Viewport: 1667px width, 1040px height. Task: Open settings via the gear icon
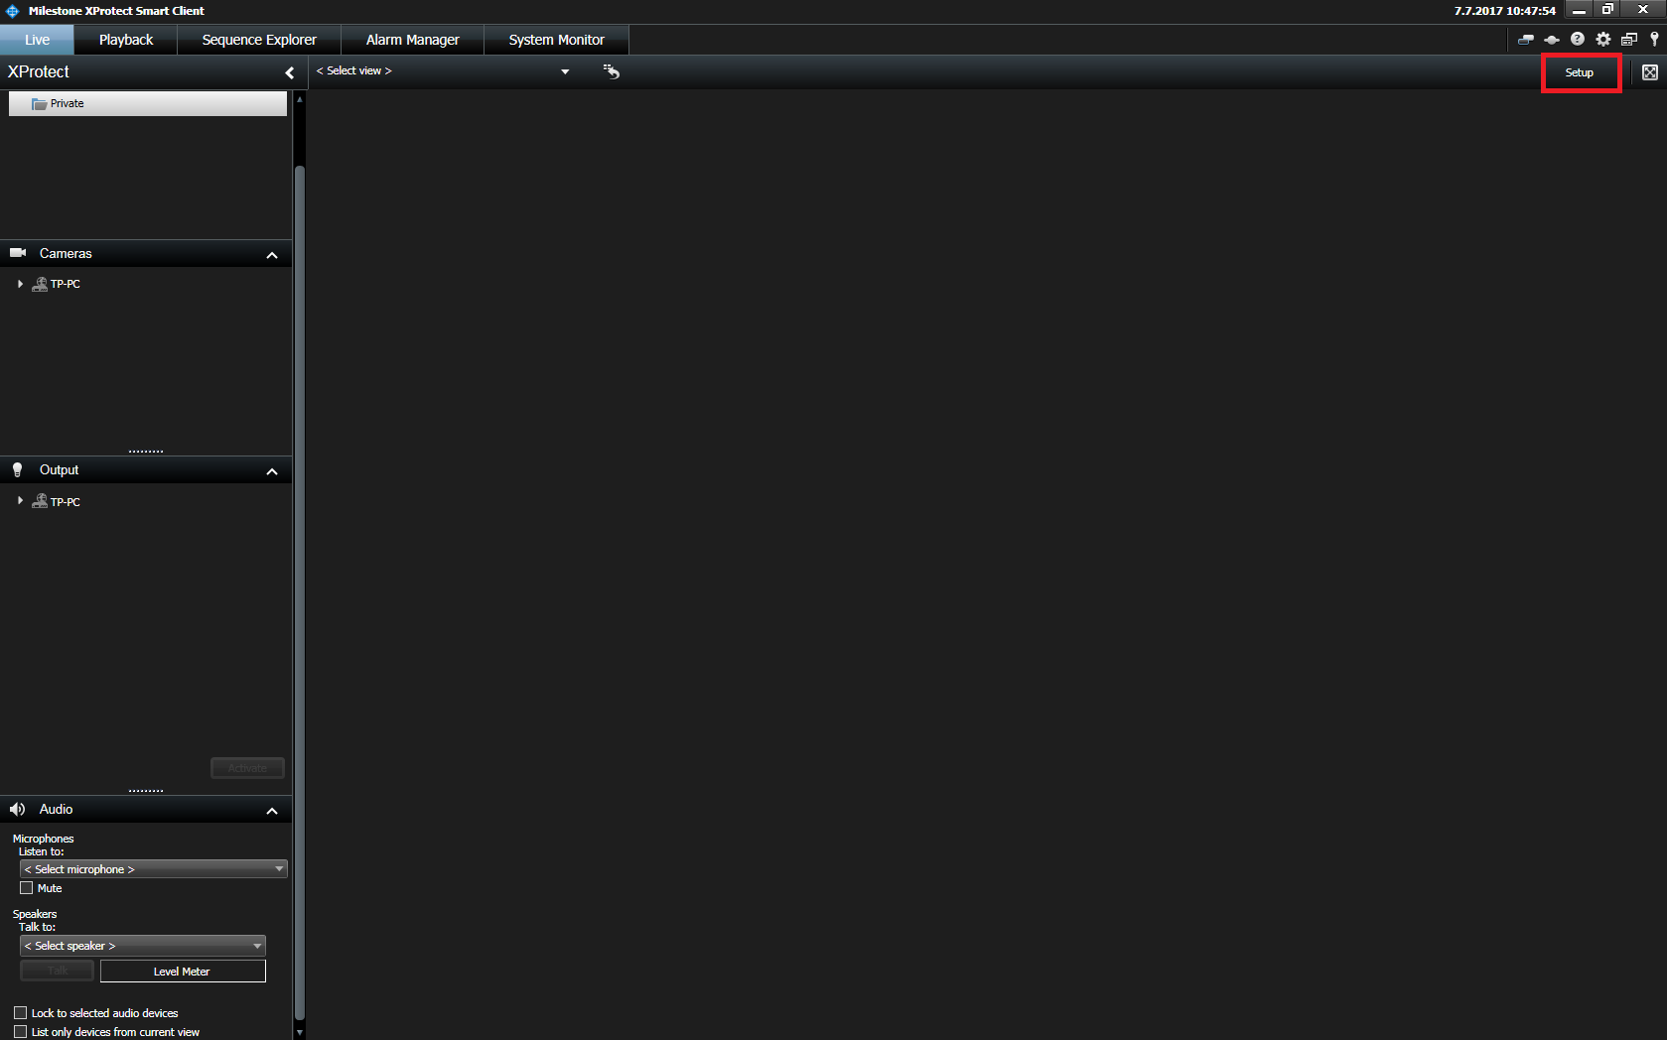click(x=1602, y=40)
